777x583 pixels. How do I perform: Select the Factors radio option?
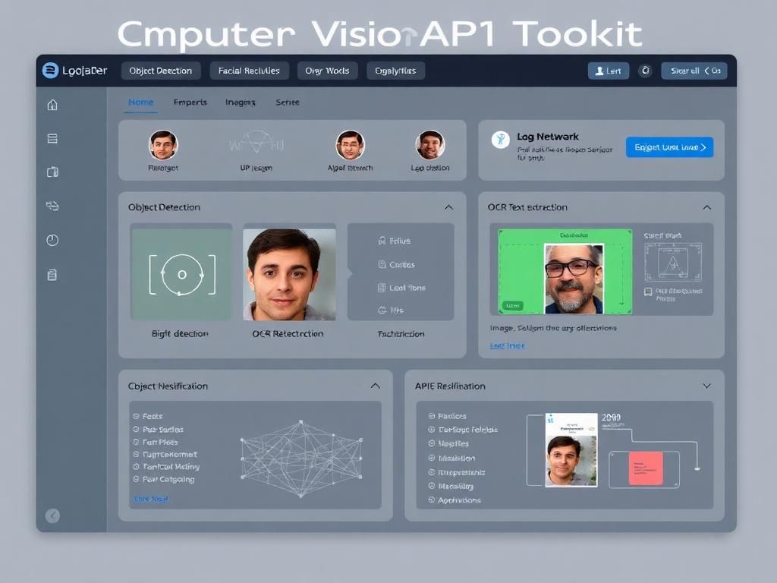(432, 416)
